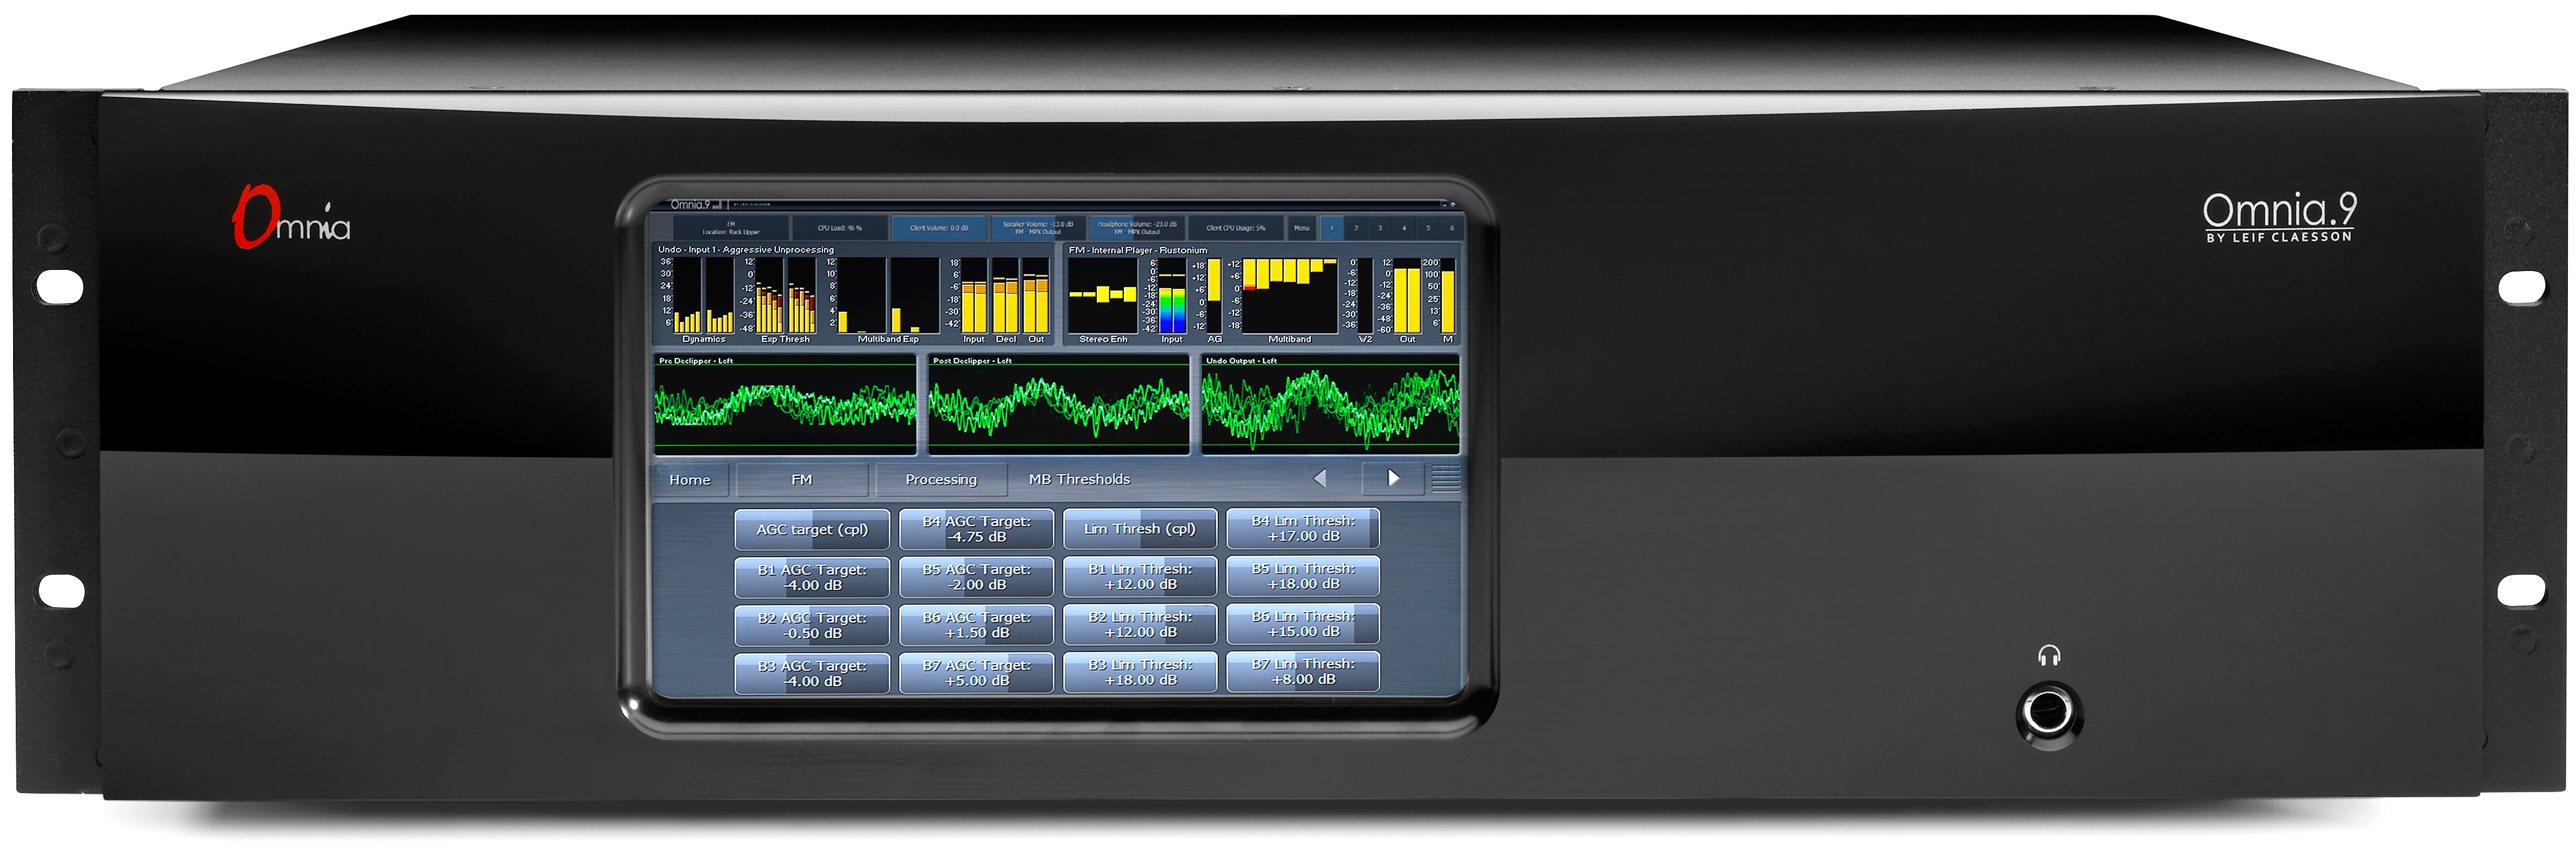This screenshot has height=857, width=2576.
Task: Select the Undo Output - Left oscilloscope
Action: click(x=1330, y=405)
